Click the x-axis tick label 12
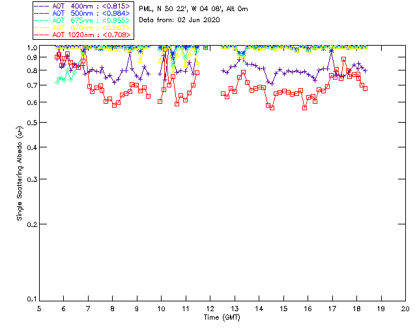This screenshot has width=417, height=334. coord(210,309)
